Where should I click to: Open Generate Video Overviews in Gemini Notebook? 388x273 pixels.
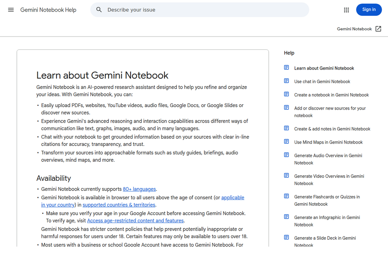[x=329, y=180]
